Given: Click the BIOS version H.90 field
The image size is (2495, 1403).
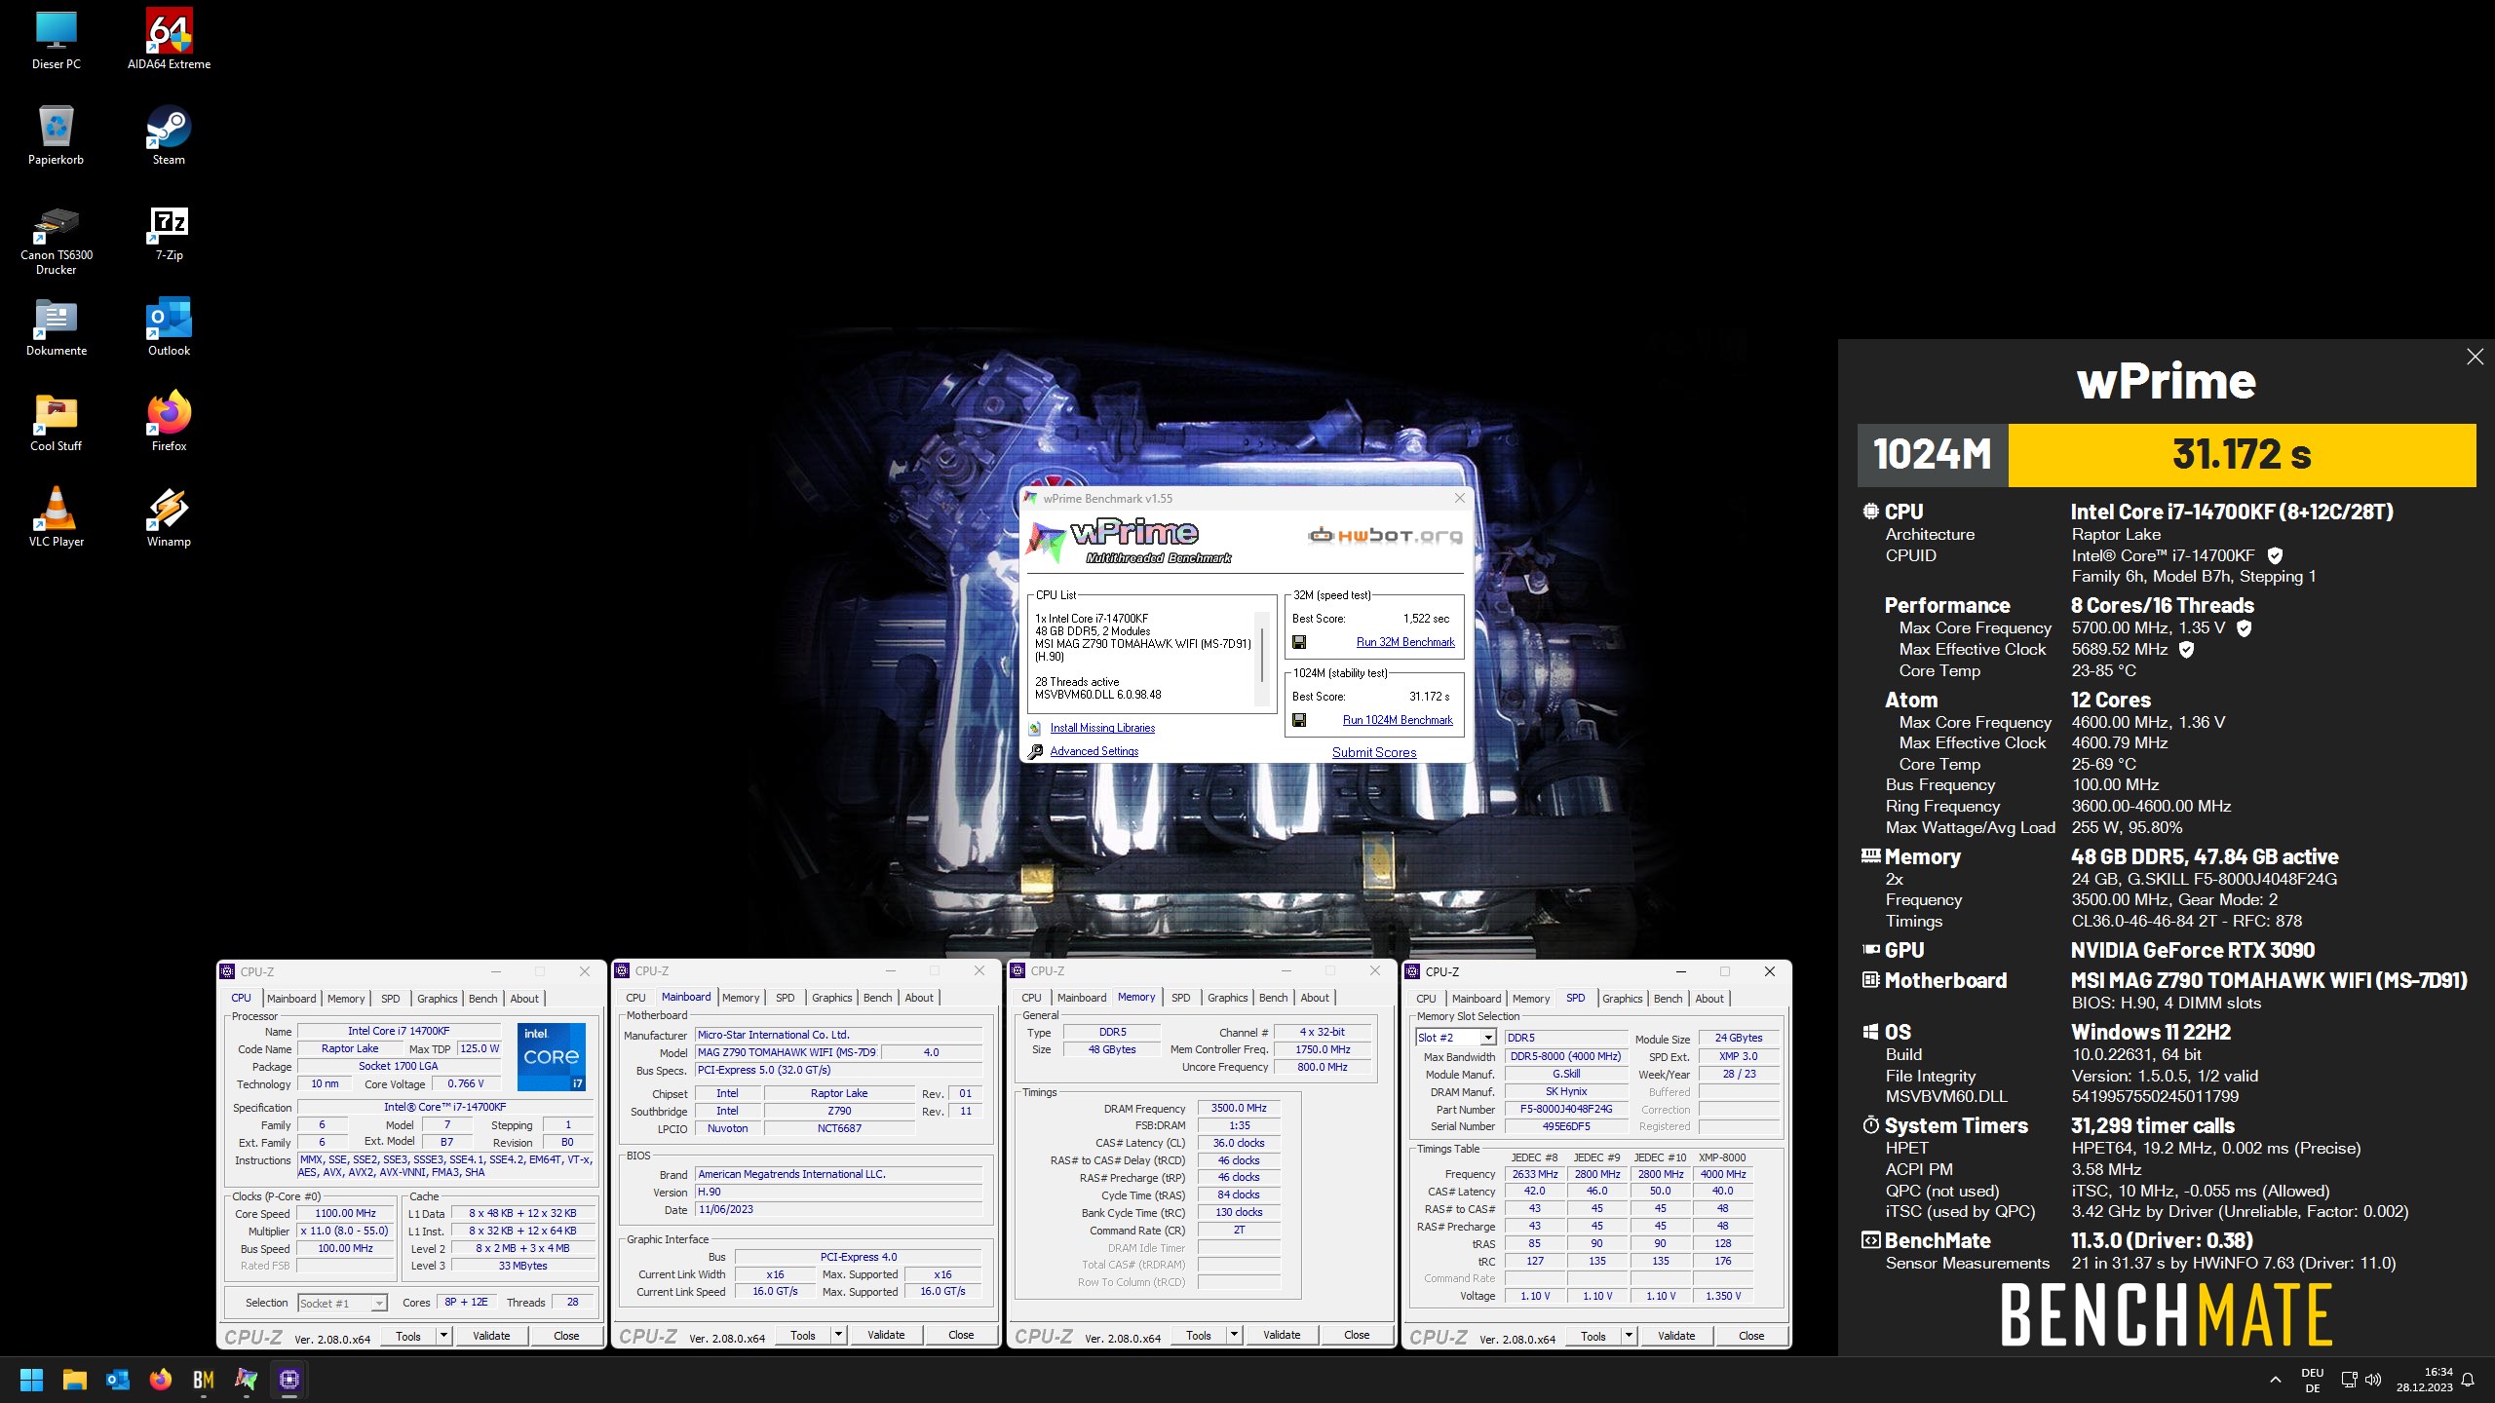Looking at the screenshot, I should tap(838, 1192).
